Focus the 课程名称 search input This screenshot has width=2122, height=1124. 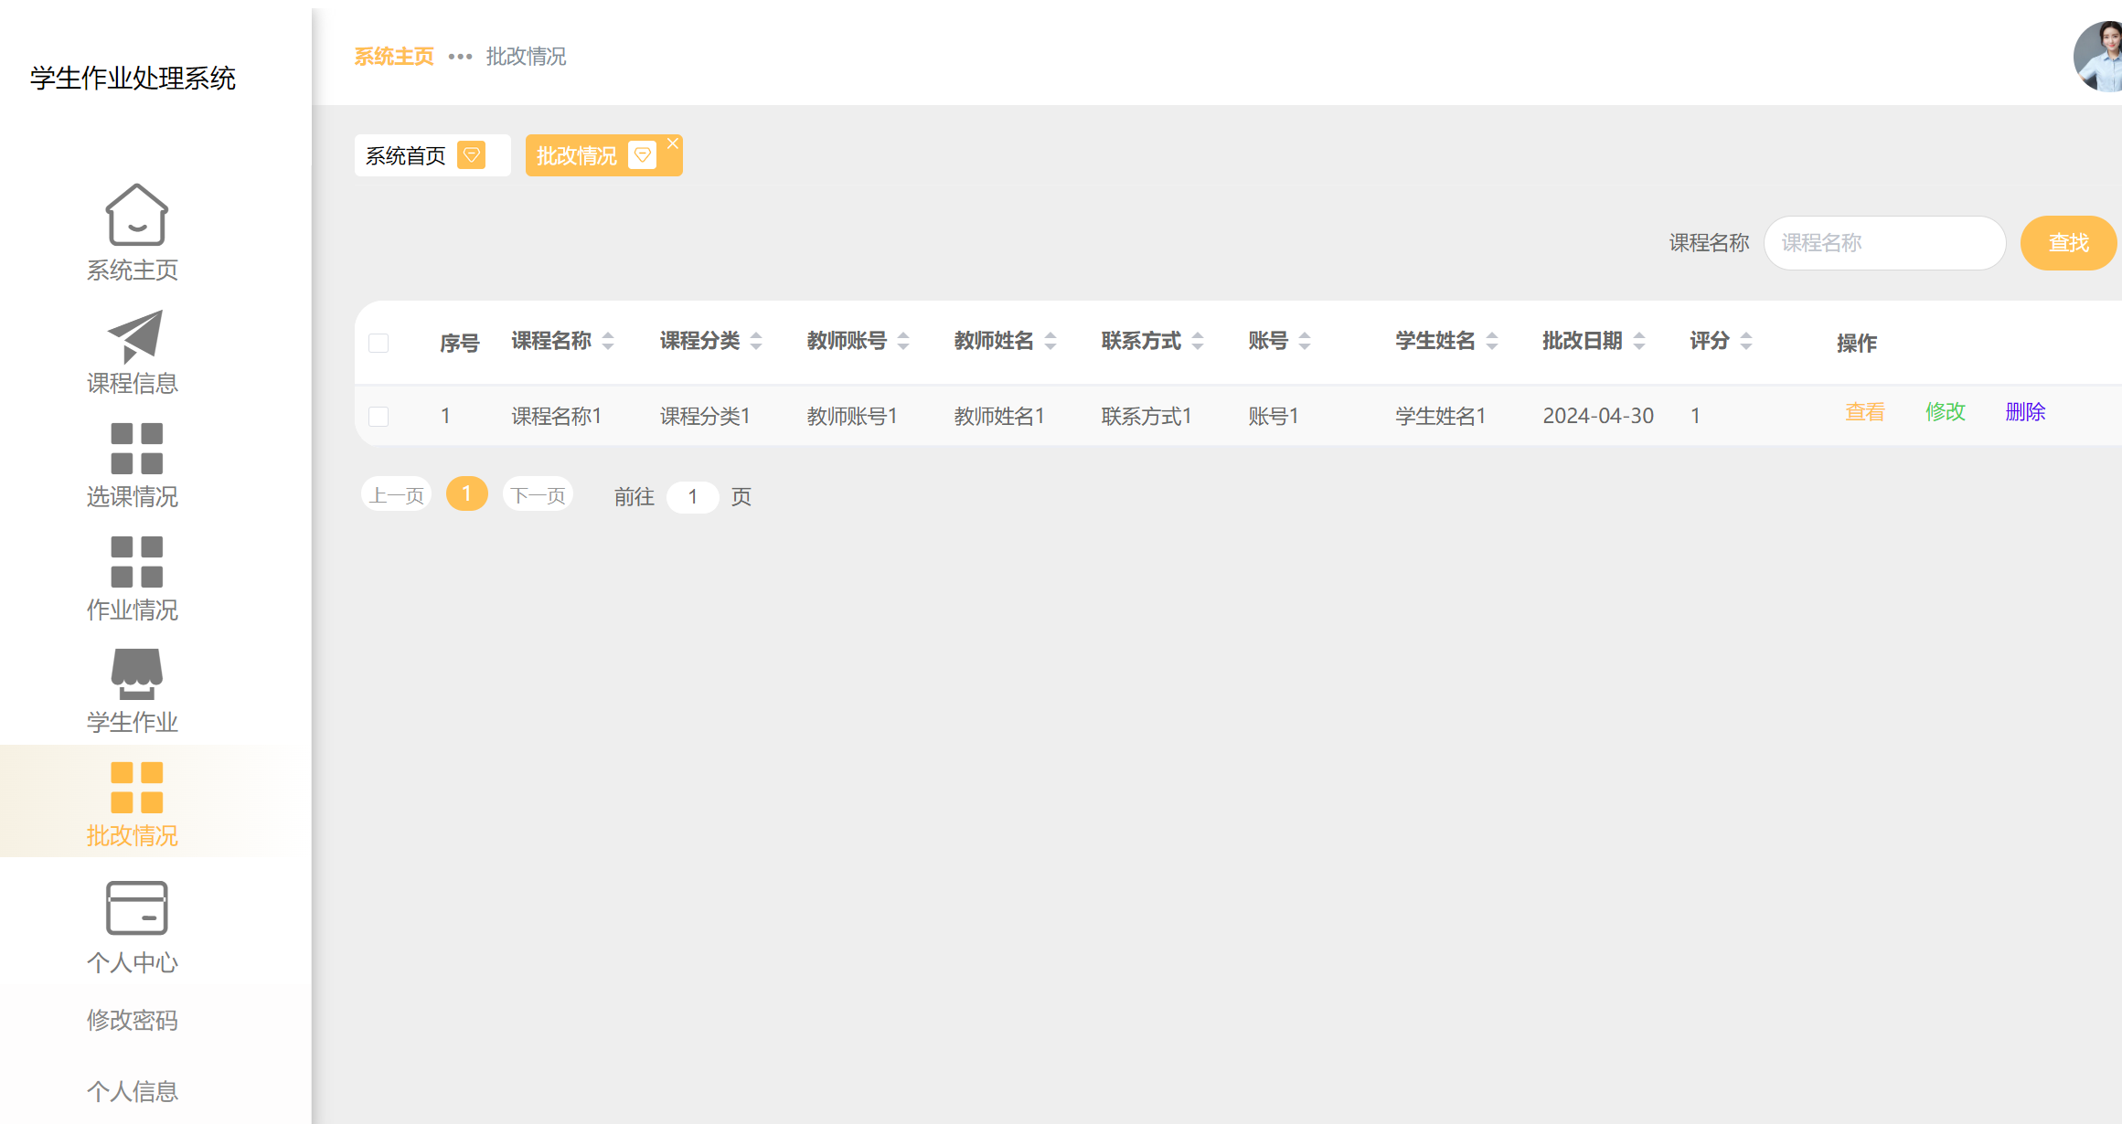(1884, 243)
